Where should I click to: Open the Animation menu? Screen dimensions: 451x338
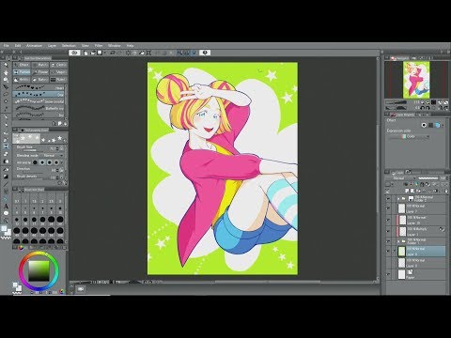(34, 46)
